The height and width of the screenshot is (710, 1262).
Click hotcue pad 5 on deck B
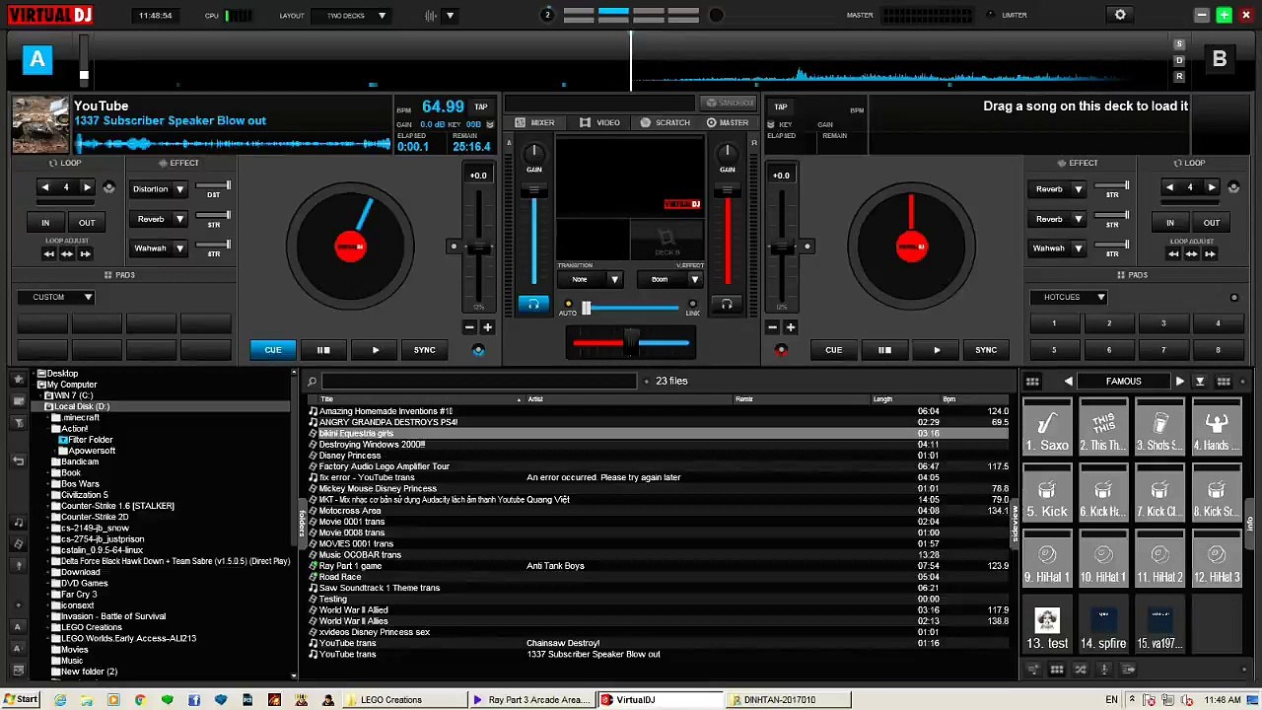[1054, 349]
